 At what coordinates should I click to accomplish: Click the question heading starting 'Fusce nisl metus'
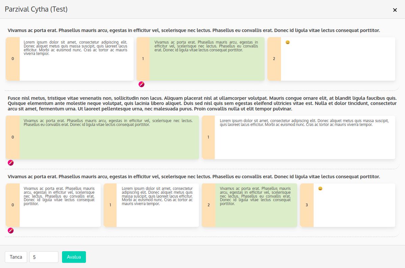pos(202,103)
